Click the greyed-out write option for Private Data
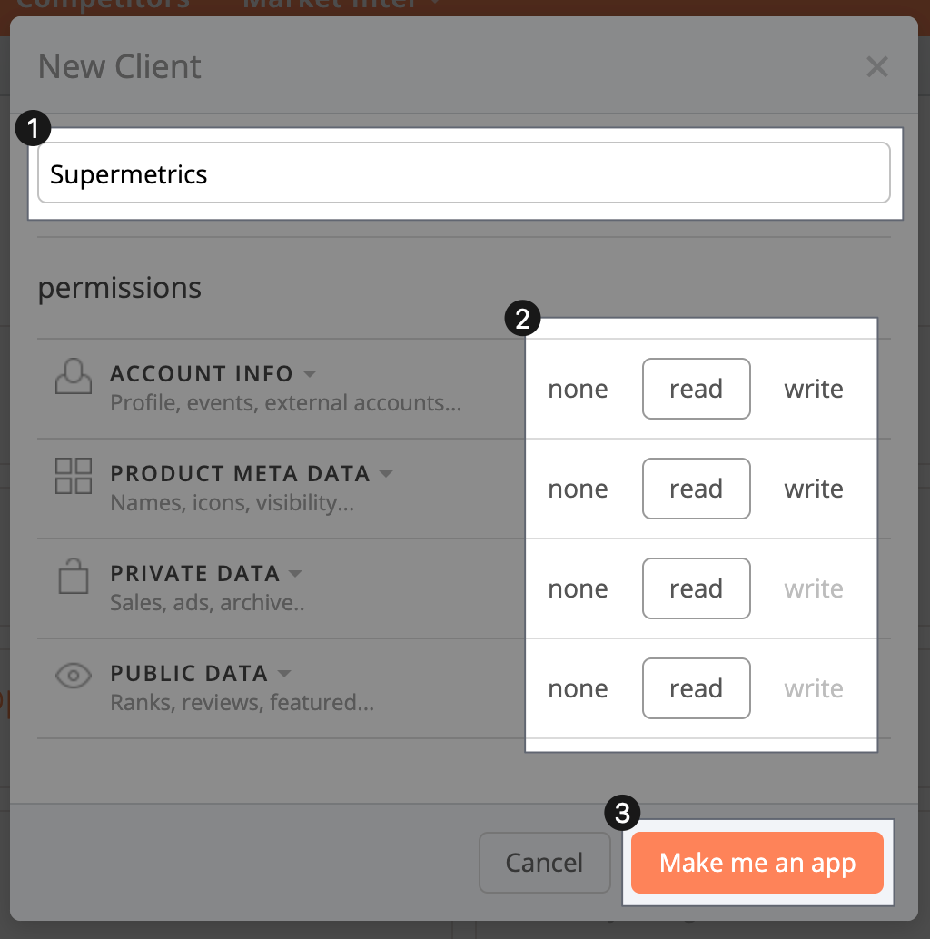Viewport: 930px width, 939px height. pos(813,589)
